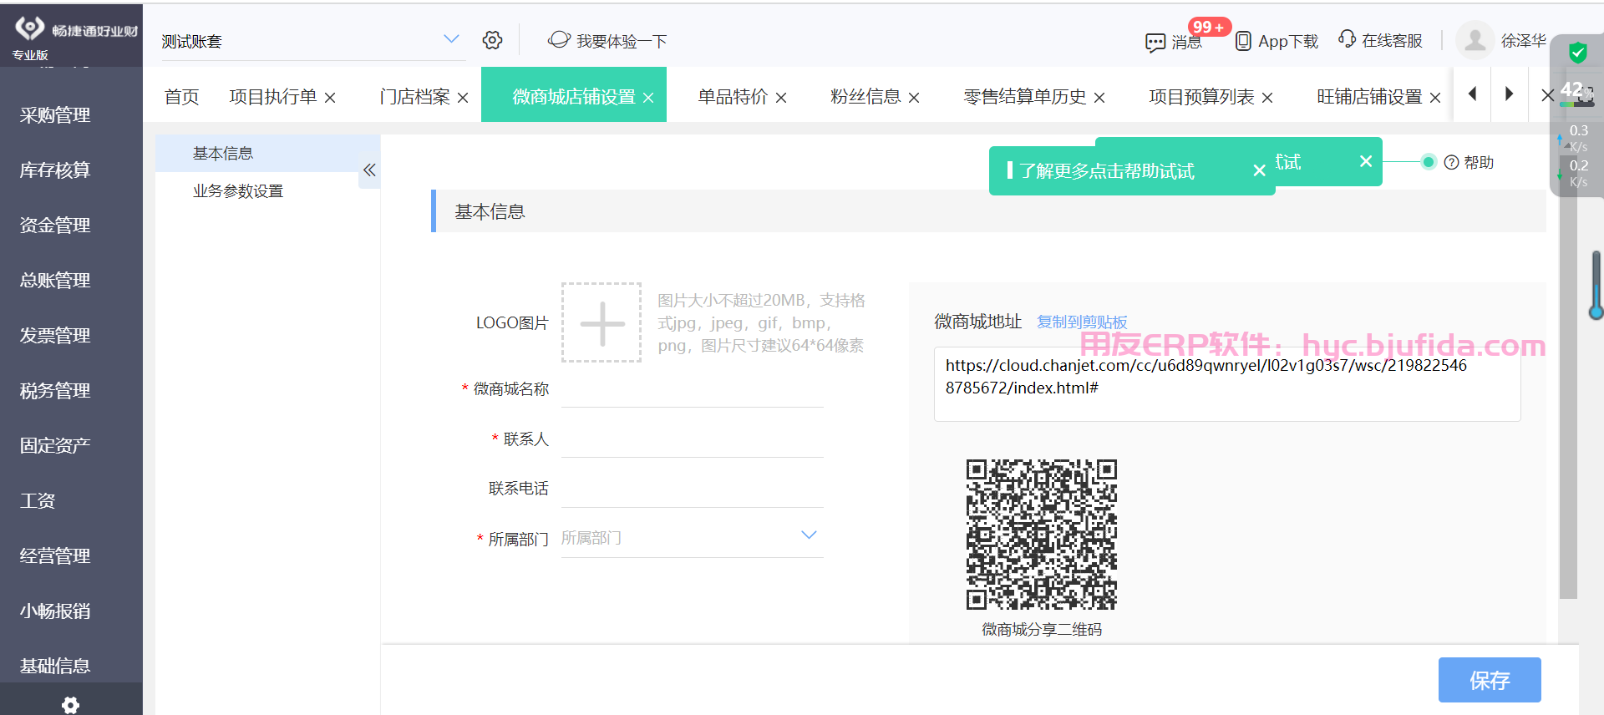This screenshot has width=1604, height=715.
Task: Click the 微商城地址 URL text box
Action: (1227, 384)
